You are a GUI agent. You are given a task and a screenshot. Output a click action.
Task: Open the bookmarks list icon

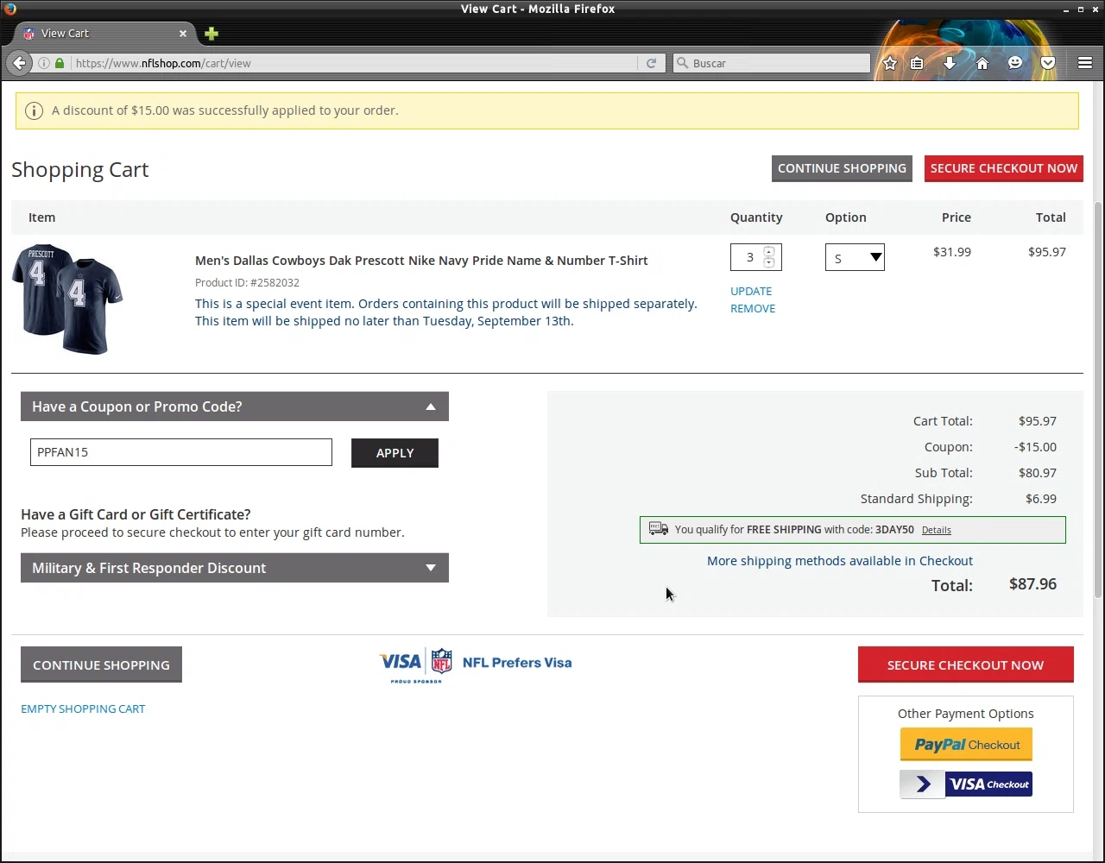coord(917,63)
